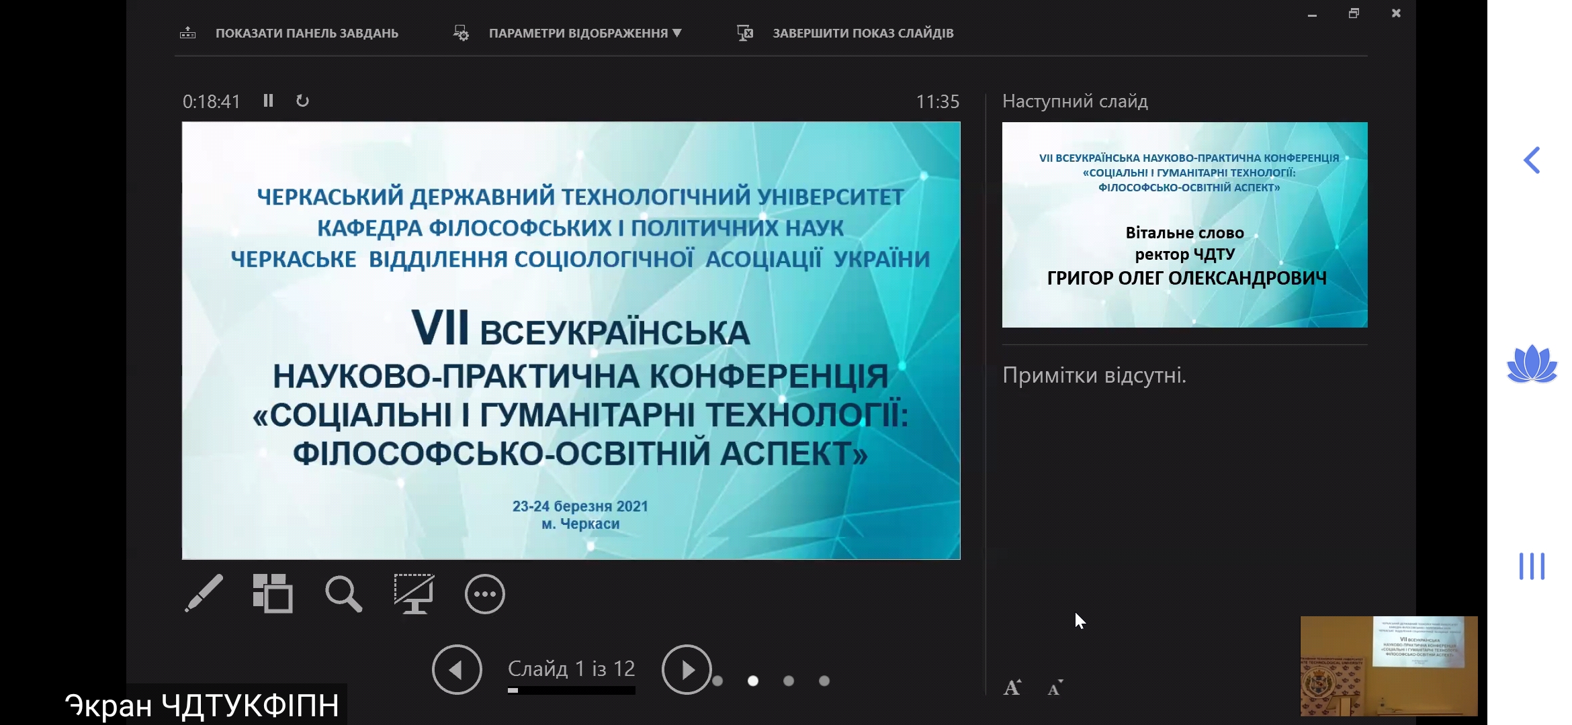This screenshot has width=1572, height=725.
Task: Click clock time 11:35
Action: [x=938, y=101]
